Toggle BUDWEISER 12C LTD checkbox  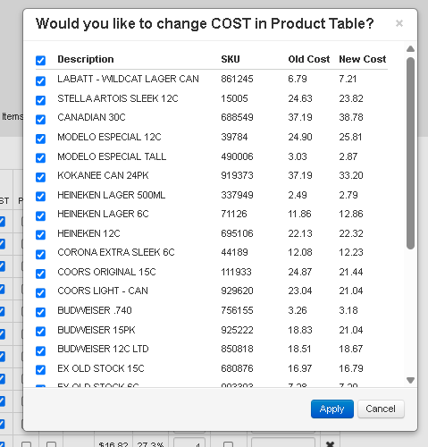coord(40,350)
